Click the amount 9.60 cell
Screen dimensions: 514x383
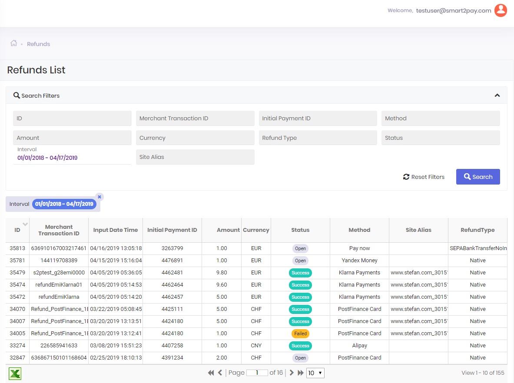click(x=222, y=285)
